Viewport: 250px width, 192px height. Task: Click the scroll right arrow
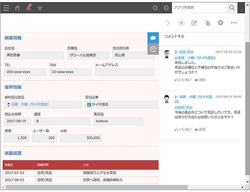point(242,187)
